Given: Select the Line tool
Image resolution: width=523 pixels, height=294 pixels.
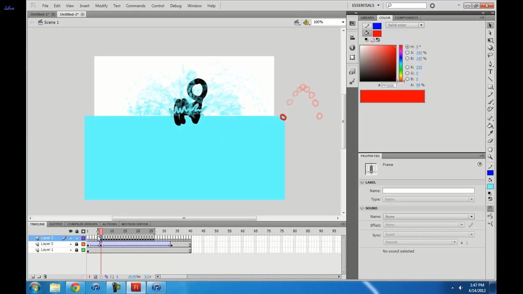Looking at the screenshot, I should pos(490,79).
